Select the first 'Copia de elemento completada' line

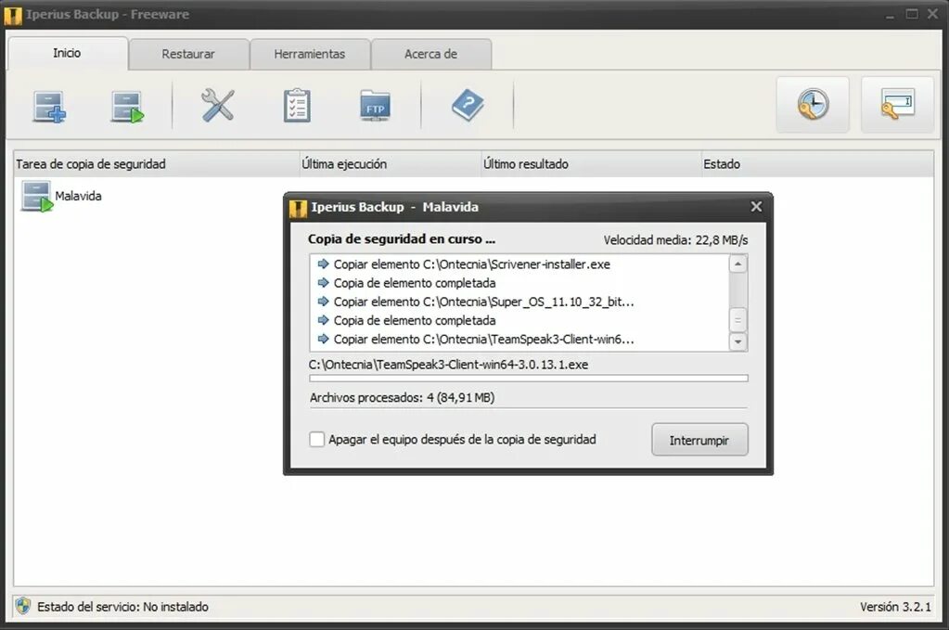[406, 283]
